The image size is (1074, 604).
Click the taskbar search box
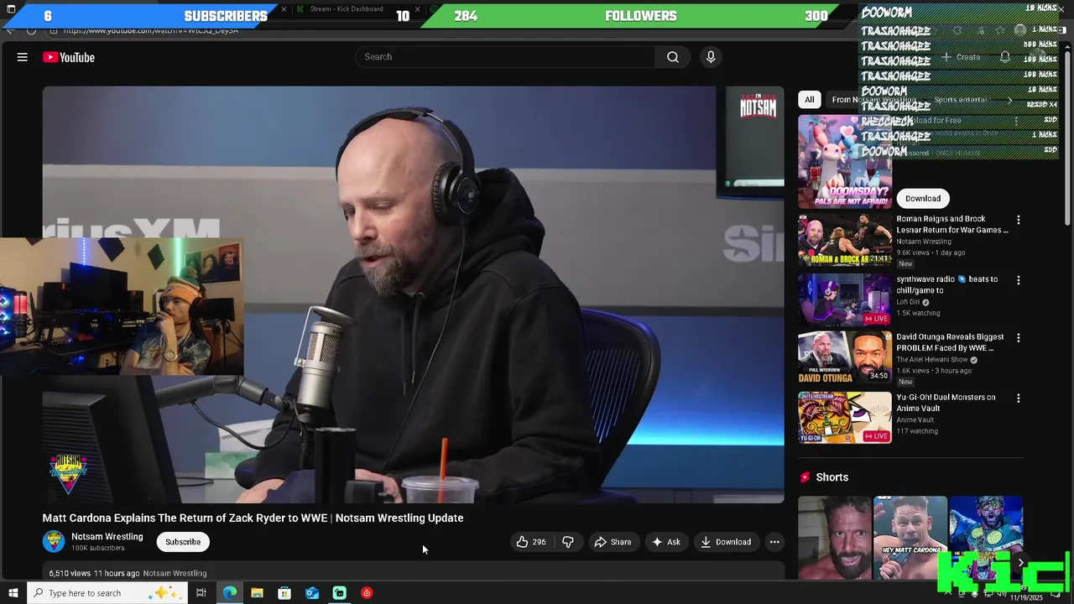107,593
